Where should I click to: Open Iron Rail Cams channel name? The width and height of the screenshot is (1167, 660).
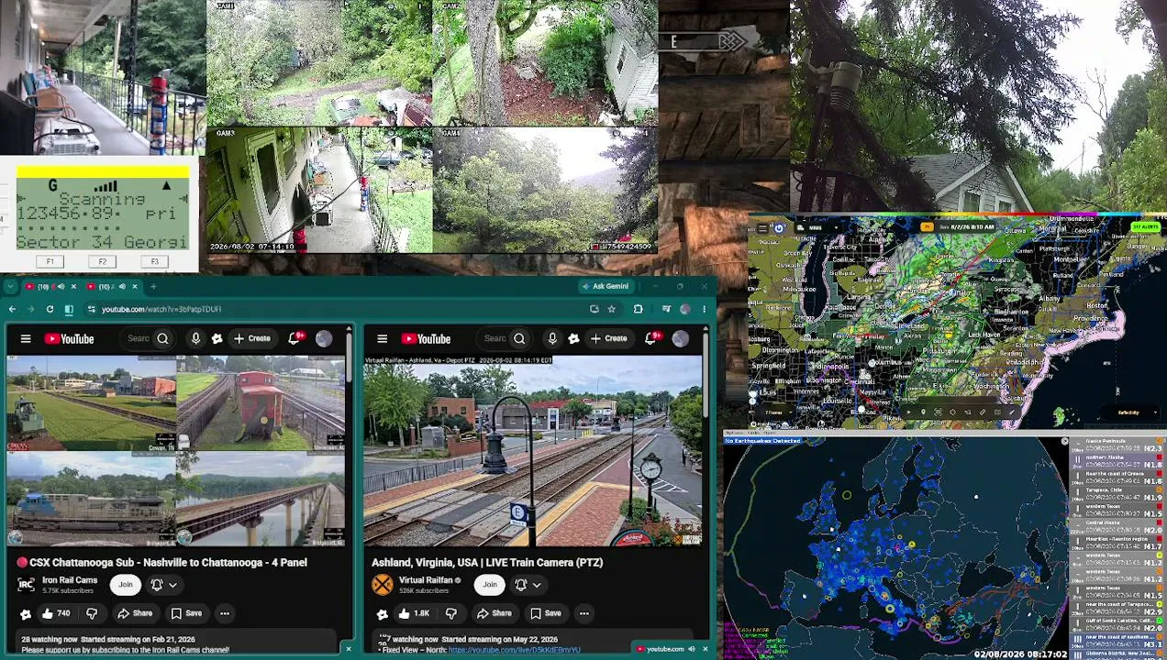click(x=70, y=580)
